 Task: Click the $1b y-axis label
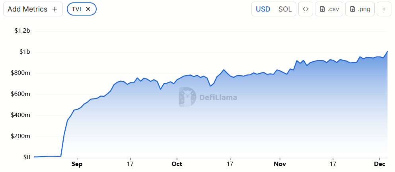[25, 52]
